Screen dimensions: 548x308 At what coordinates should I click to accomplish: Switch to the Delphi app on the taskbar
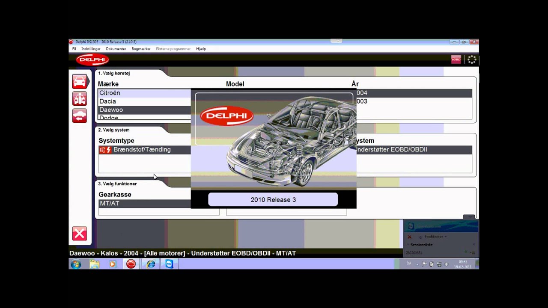tap(131, 264)
